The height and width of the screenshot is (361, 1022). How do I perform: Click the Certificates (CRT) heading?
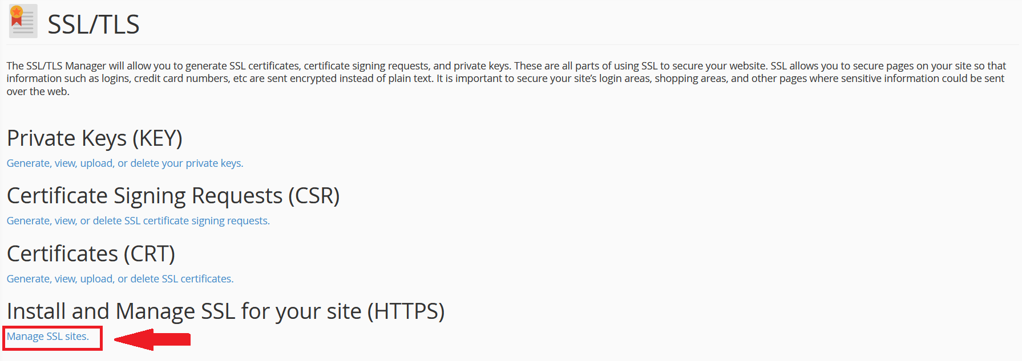(91, 254)
